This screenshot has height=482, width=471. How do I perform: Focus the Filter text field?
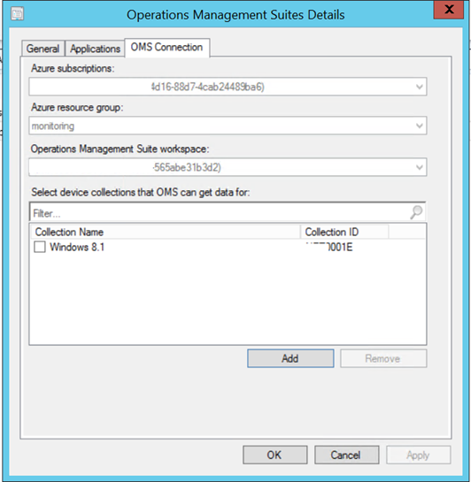(x=220, y=213)
